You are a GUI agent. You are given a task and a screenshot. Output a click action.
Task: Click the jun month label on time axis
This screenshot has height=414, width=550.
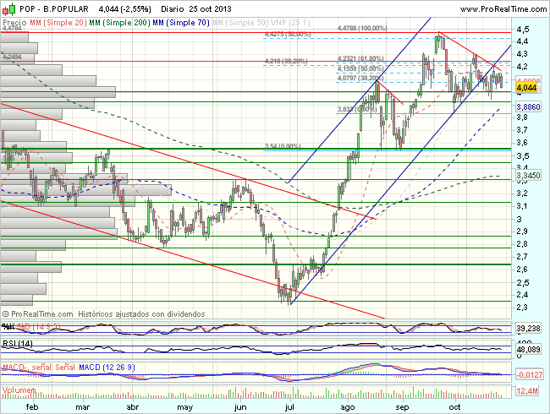[x=240, y=407]
